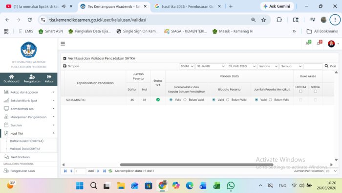Select Belum Valid for Jumlah Peserta Mengikuti
This screenshot has height=193, width=342.
270,99
